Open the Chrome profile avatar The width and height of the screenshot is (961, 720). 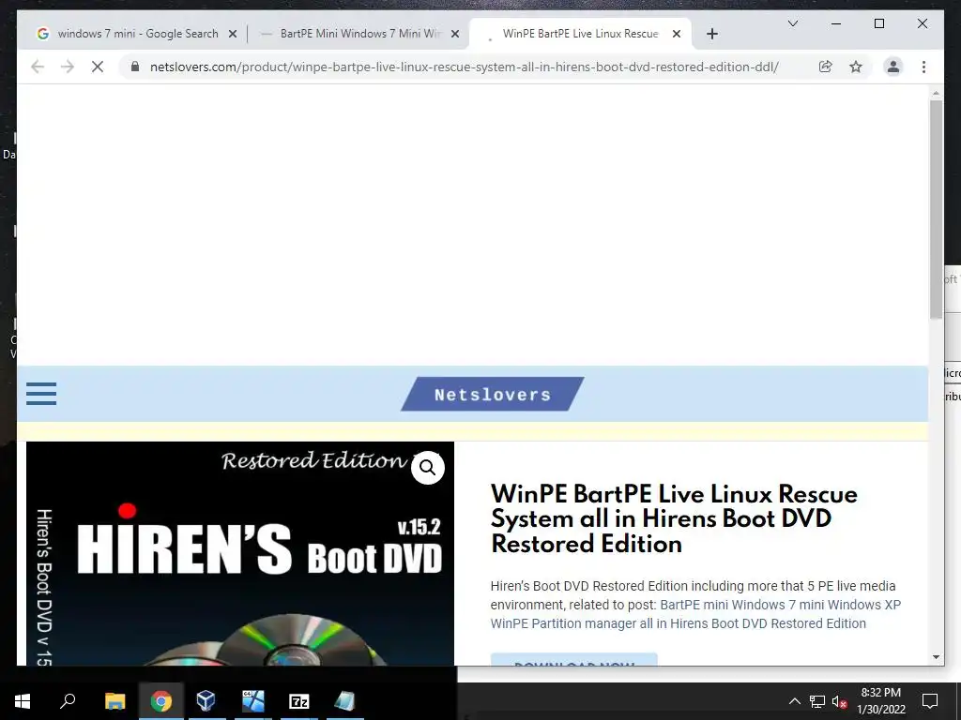click(x=893, y=67)
